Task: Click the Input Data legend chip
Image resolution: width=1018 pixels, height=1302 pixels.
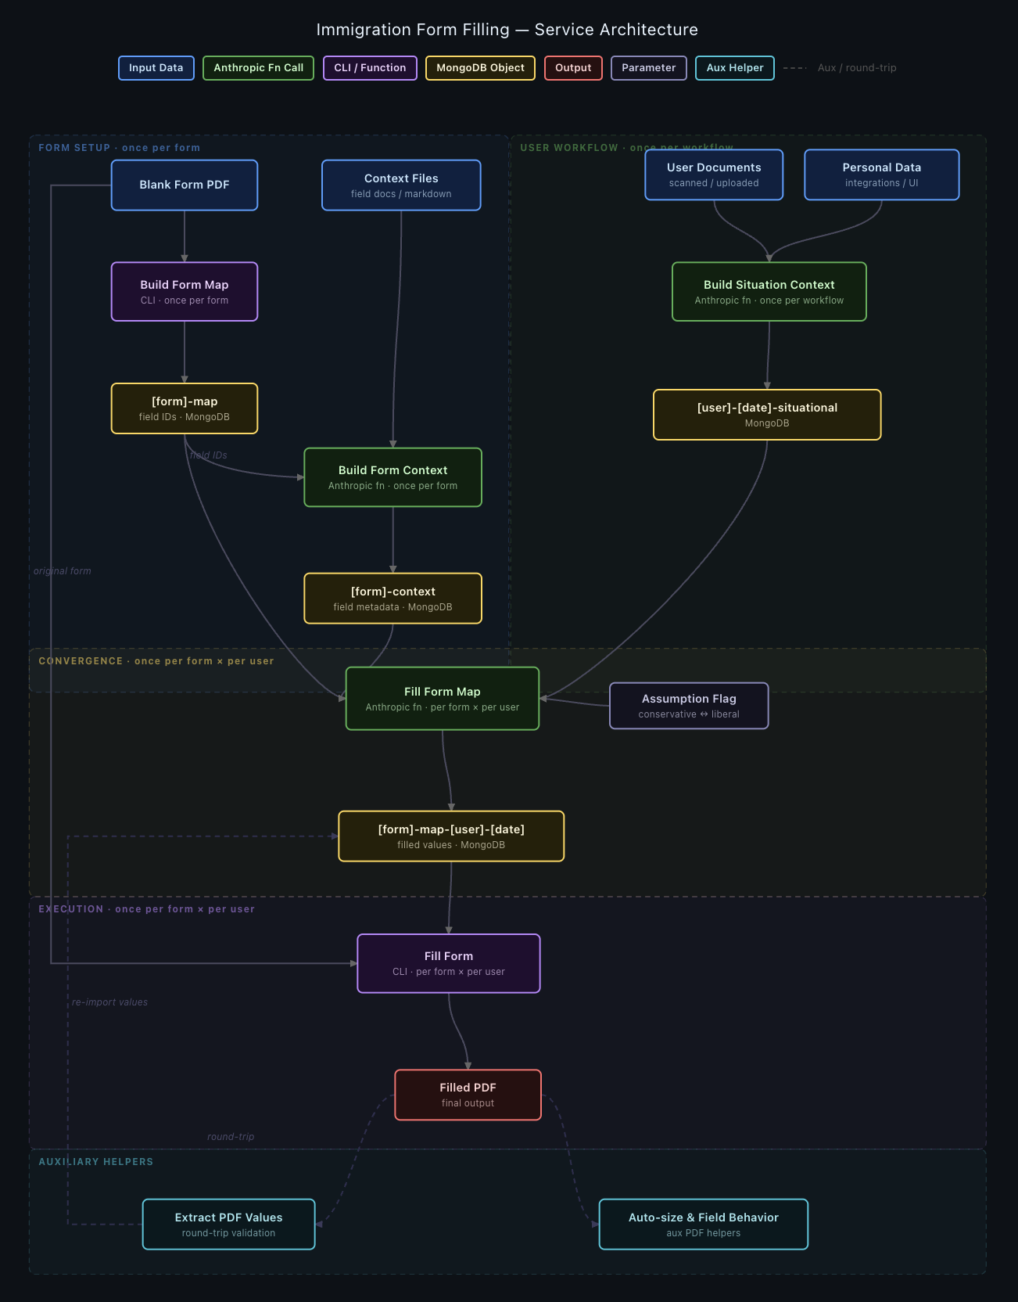Action: tap(156, 68)
